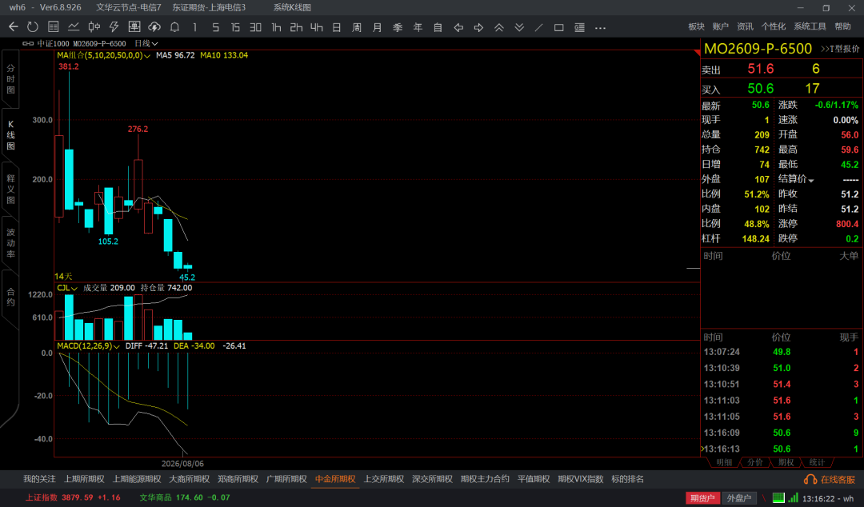Open the quote list table icon
Screen dimensions: 864x507
tap(54, 27)
